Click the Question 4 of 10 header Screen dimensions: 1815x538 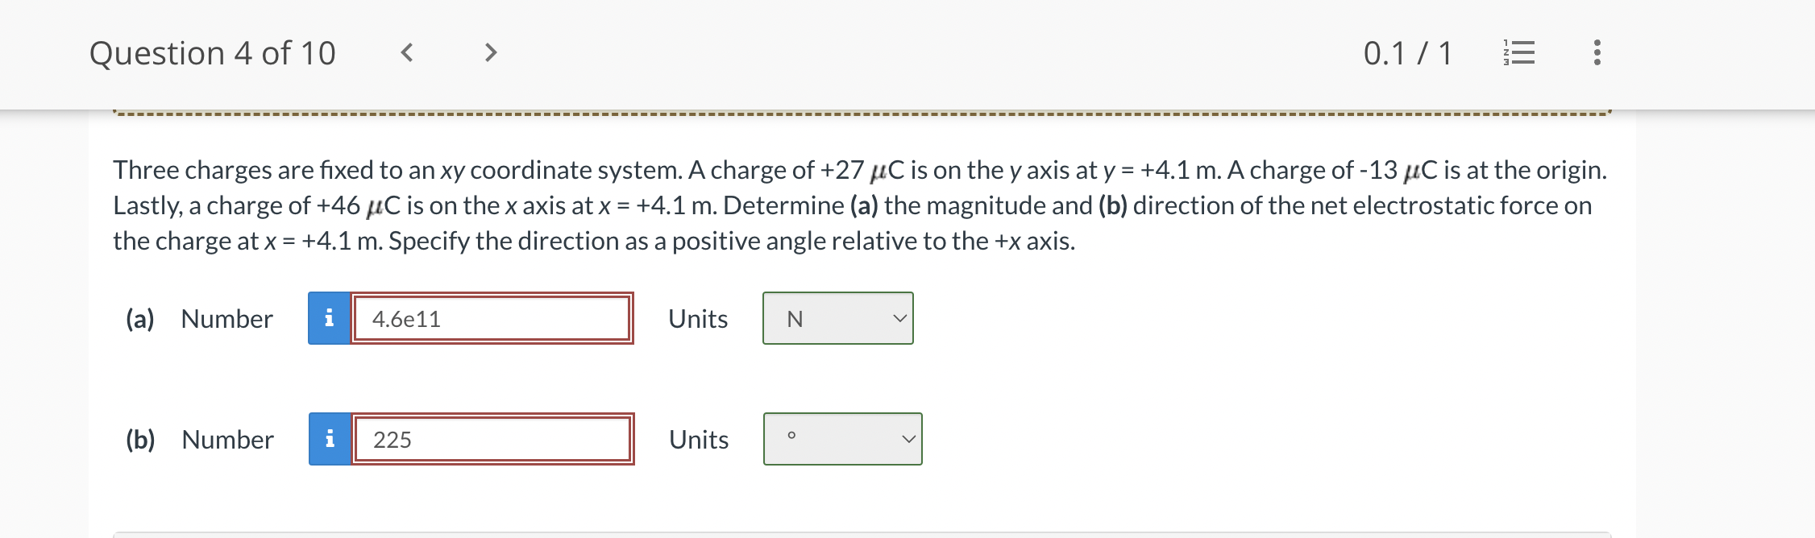click(214, 53)
